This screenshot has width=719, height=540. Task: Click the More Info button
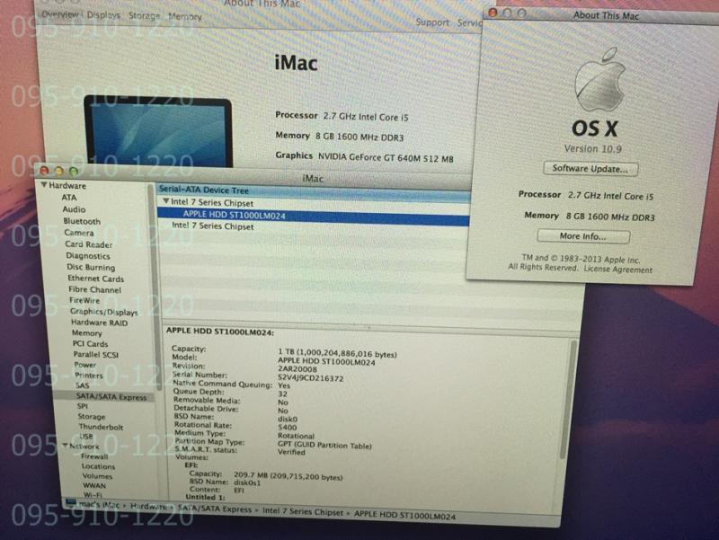click(582, 237)
